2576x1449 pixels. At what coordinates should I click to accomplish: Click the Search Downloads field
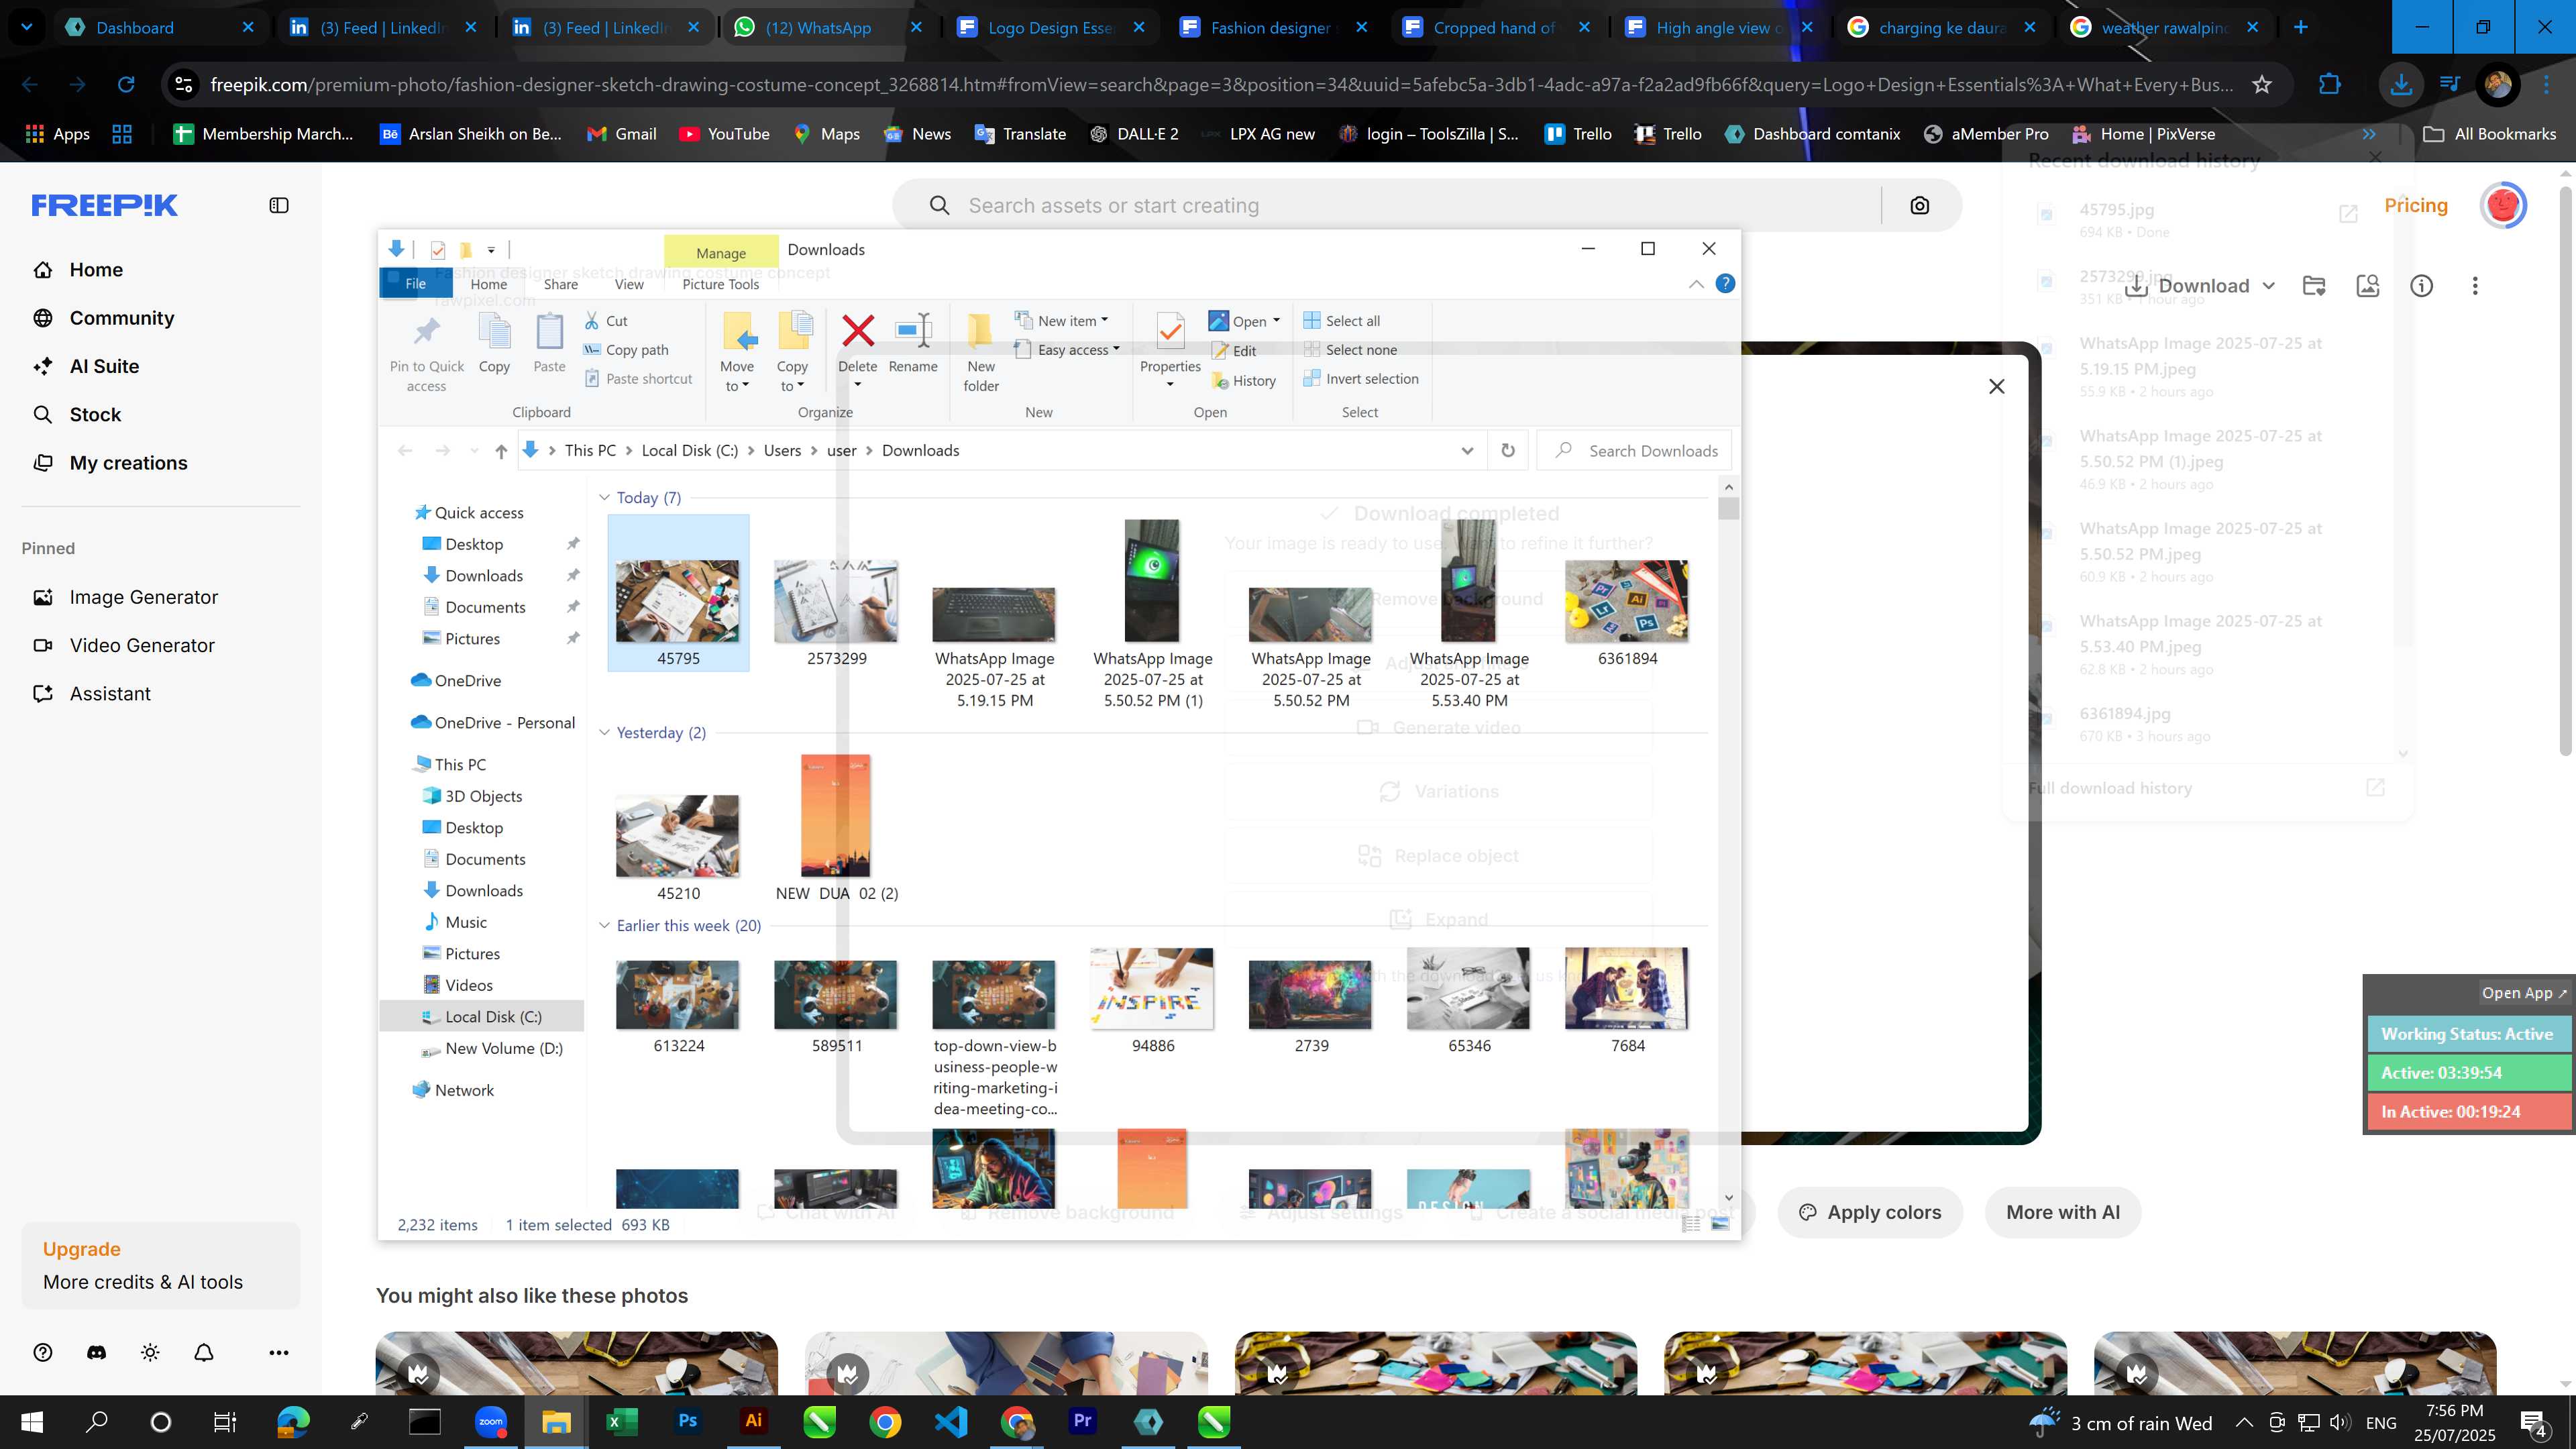click(1634, 451)
